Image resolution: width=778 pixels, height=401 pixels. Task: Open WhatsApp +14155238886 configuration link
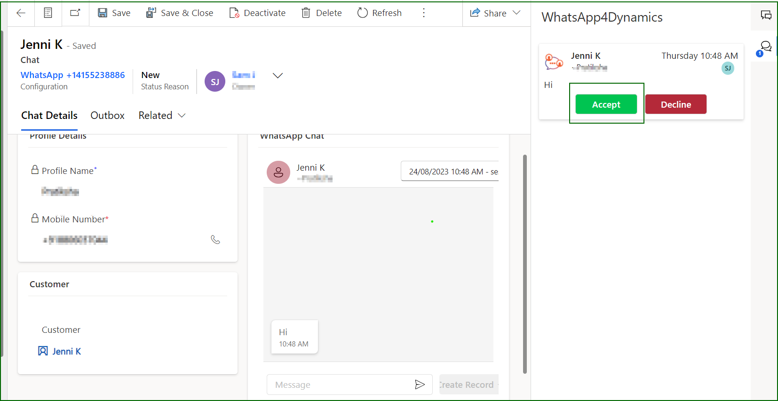pyautogui.click(x=73, y=75)
